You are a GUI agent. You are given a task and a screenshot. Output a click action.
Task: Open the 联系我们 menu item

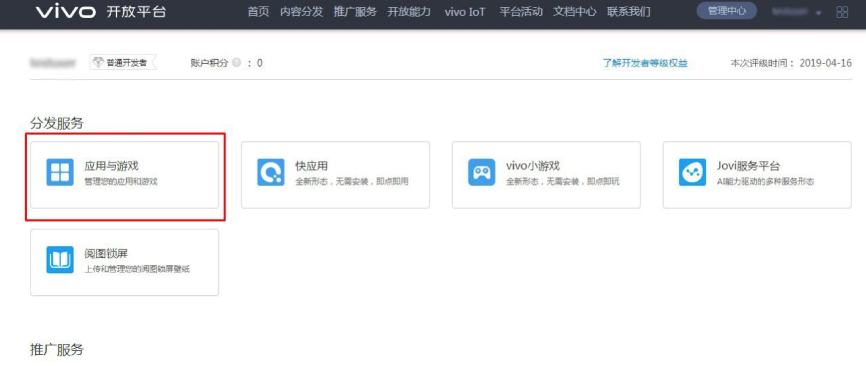629,12
